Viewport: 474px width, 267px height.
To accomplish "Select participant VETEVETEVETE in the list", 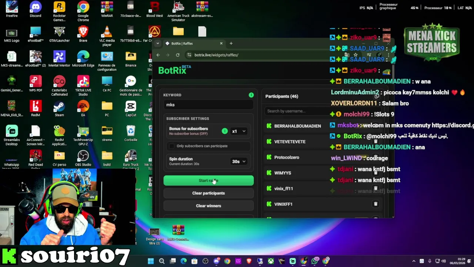I will [x=290, y=142].
